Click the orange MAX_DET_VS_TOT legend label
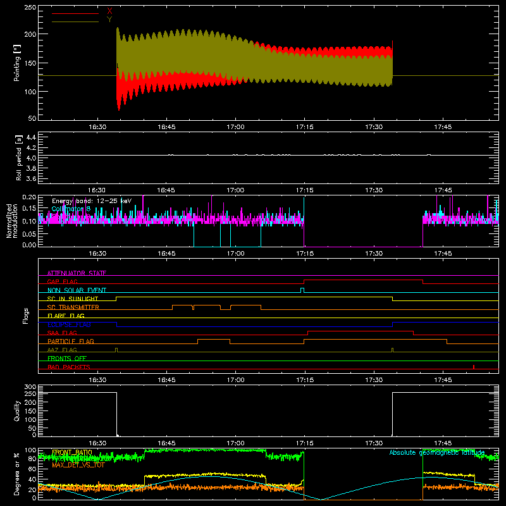This screenshot has height=506, width=506. click(78, 465)
